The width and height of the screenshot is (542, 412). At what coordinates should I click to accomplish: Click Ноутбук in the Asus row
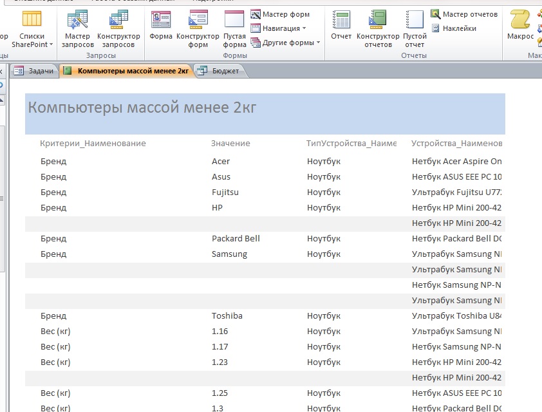click(324, 177)
